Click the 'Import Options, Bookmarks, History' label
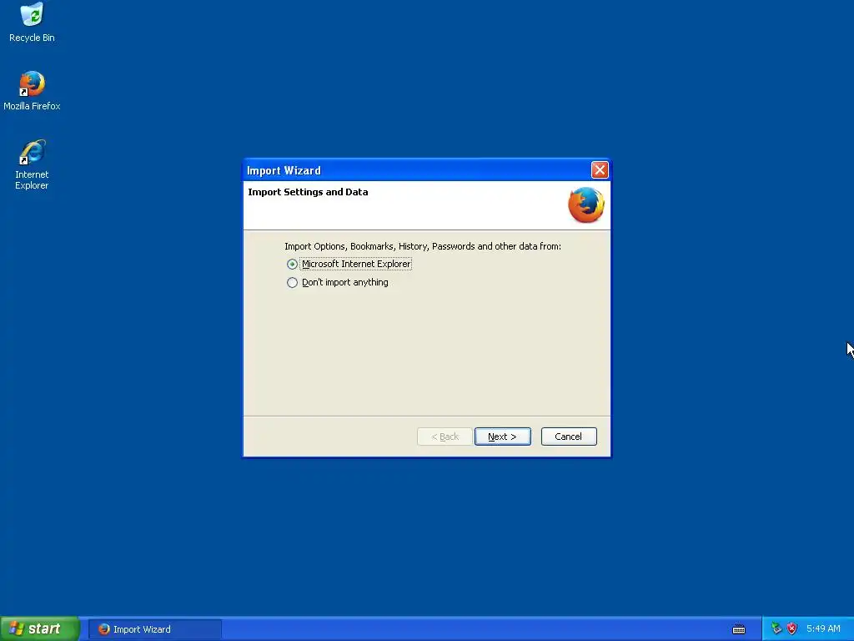This screenshot has width=854, height=641. click(x=423, y=246)
